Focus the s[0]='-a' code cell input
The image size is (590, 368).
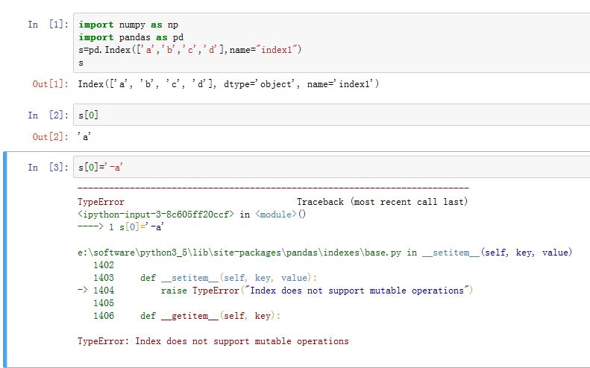[328, 167]
